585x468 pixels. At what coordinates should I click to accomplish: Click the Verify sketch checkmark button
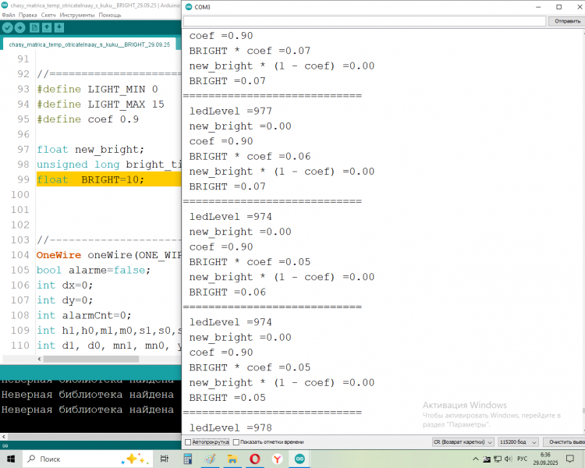point(8,28)
